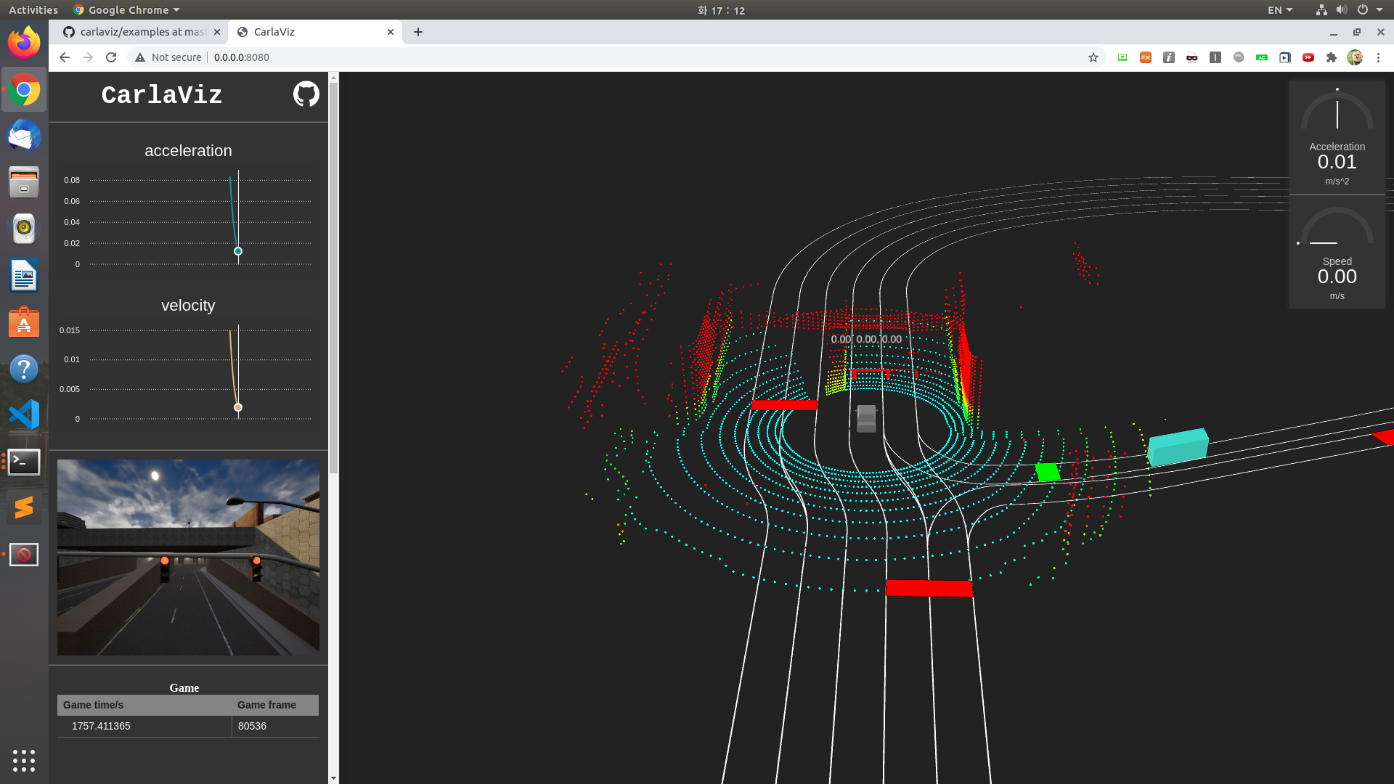Open the Terminal dock icon

(x=24, y=462)
